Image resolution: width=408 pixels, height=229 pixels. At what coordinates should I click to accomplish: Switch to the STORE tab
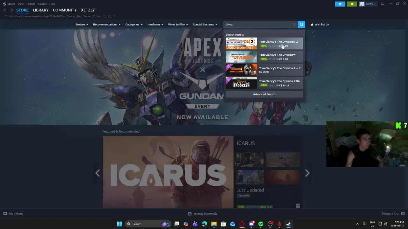click(x=22, y=10)
